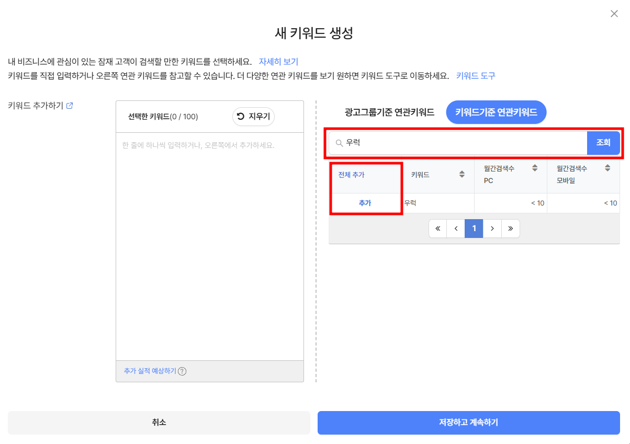Open the 자세히 보기 link
The height and width of the screenshot is (444, 630).
(x=278, y=62)
